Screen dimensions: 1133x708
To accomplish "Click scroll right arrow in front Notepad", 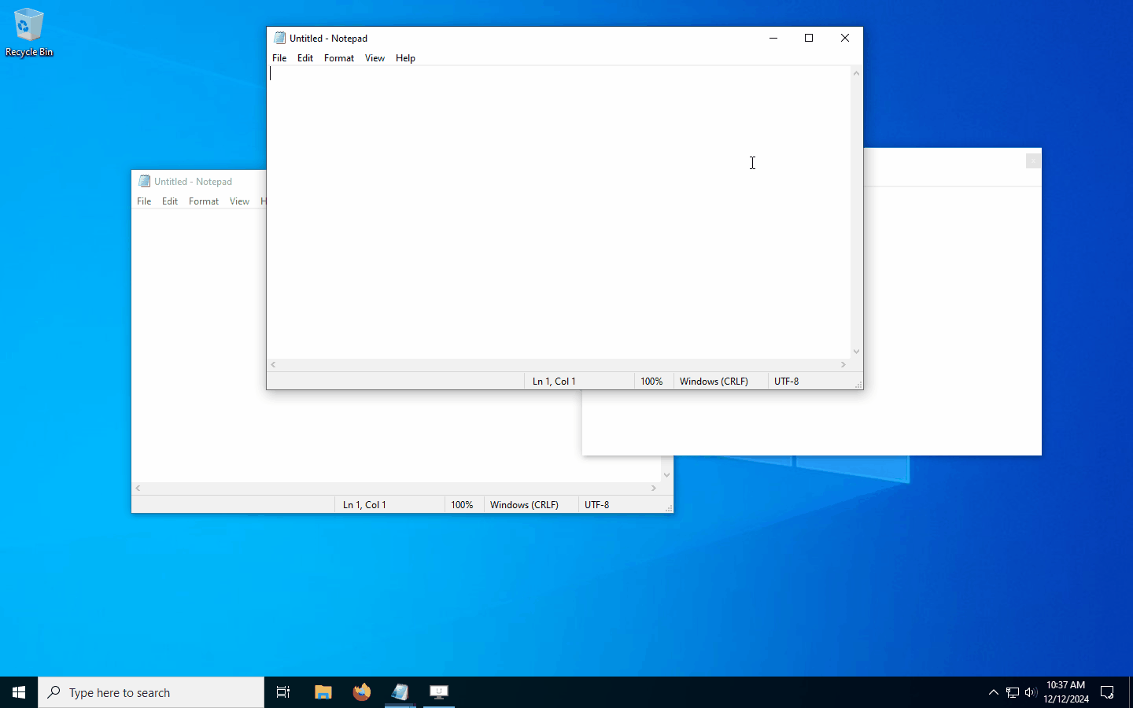I will coord(843,365).
